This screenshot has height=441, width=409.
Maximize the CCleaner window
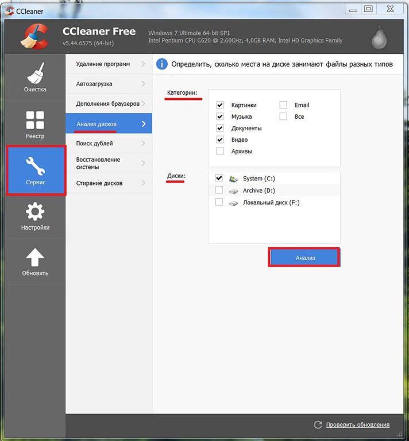(x=368, y=9)
